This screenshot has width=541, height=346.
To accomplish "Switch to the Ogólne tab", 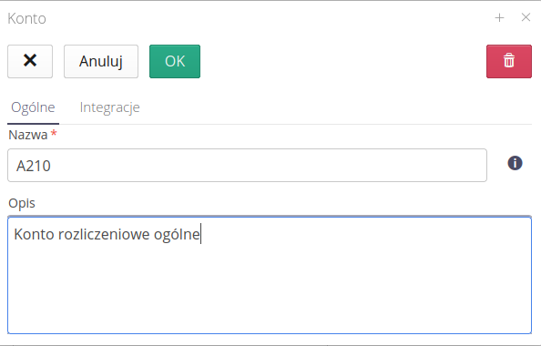I will (33, 107).
